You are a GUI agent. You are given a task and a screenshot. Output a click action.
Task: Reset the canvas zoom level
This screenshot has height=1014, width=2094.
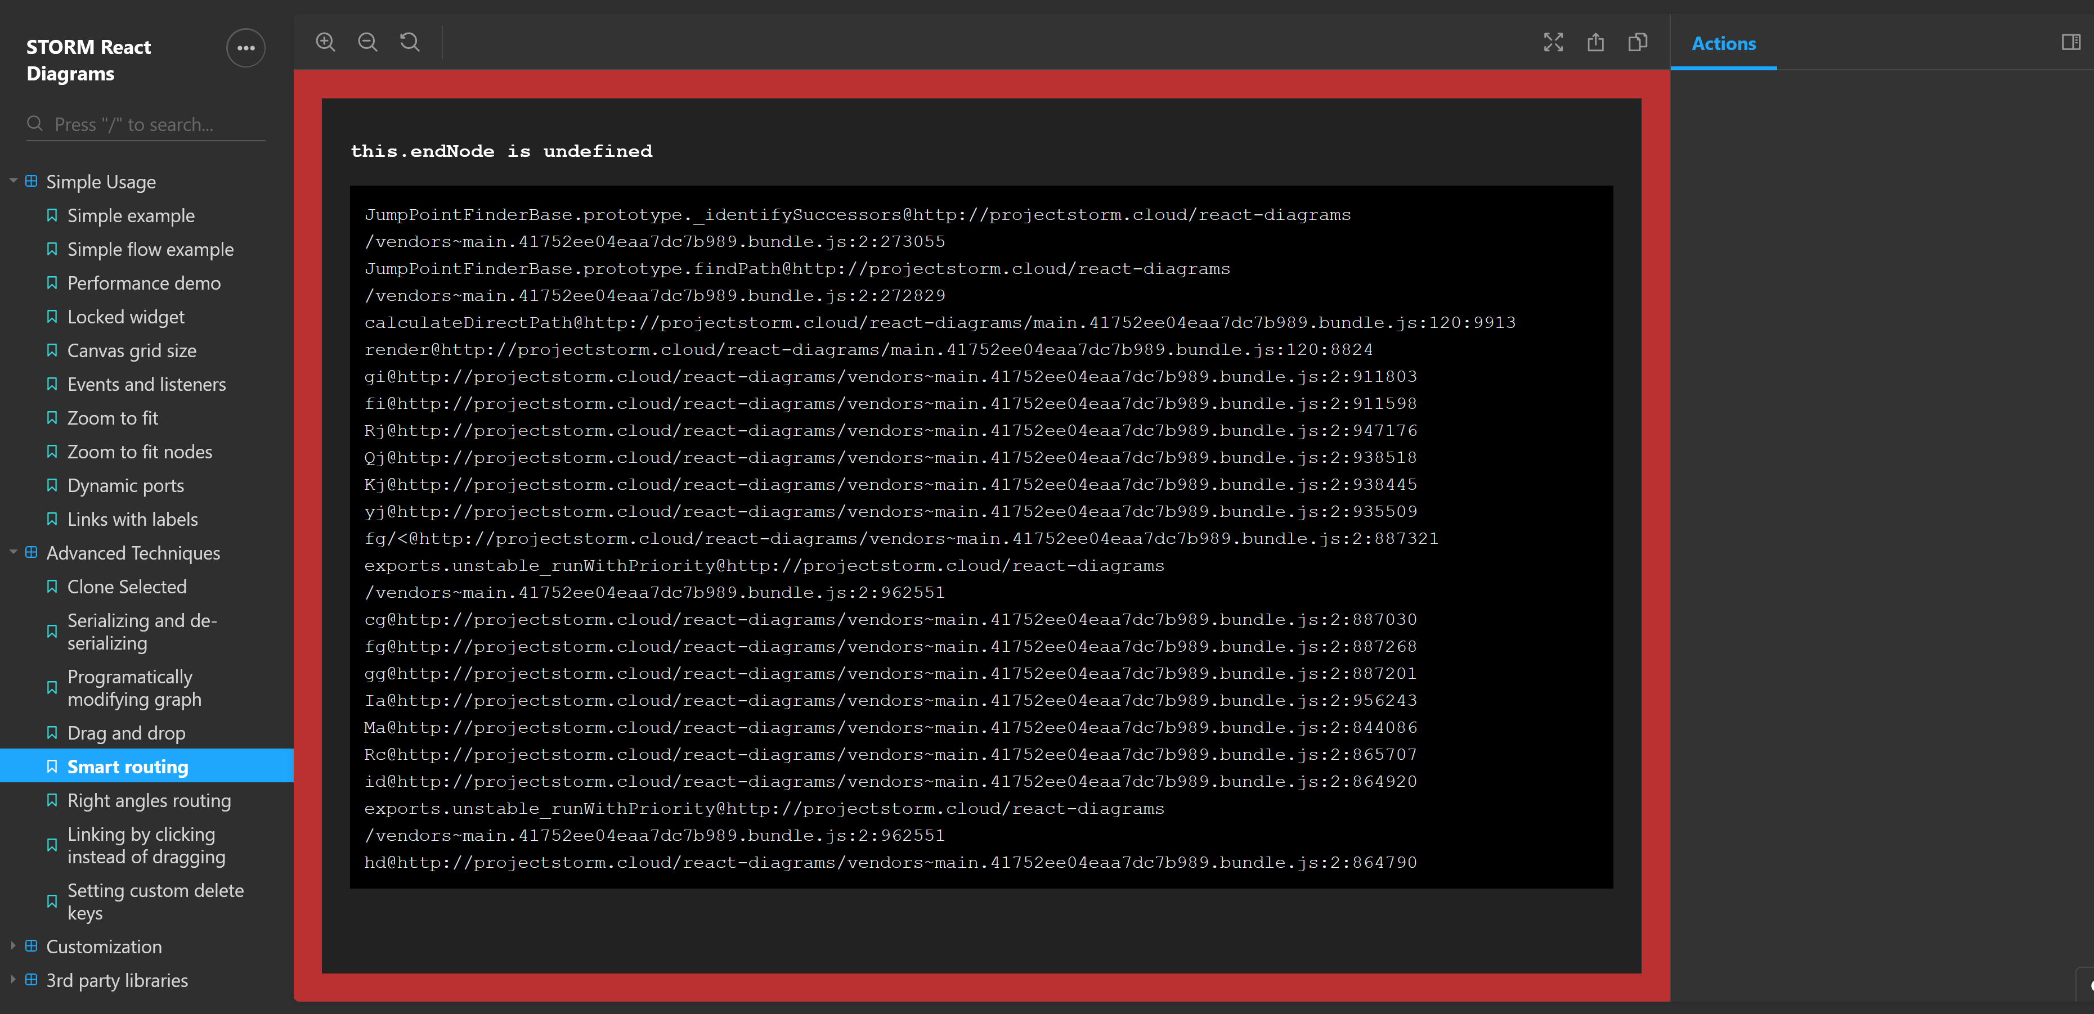point(410,42)
